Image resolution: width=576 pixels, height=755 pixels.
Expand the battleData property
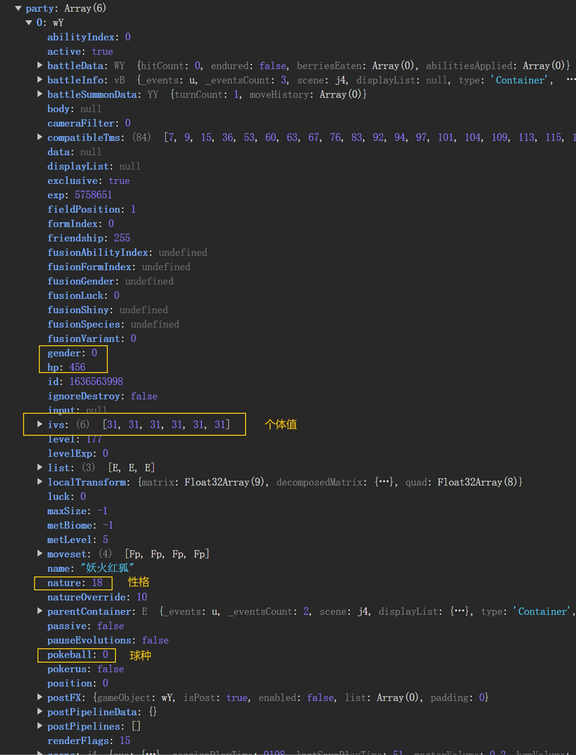(x=40, y=65)
